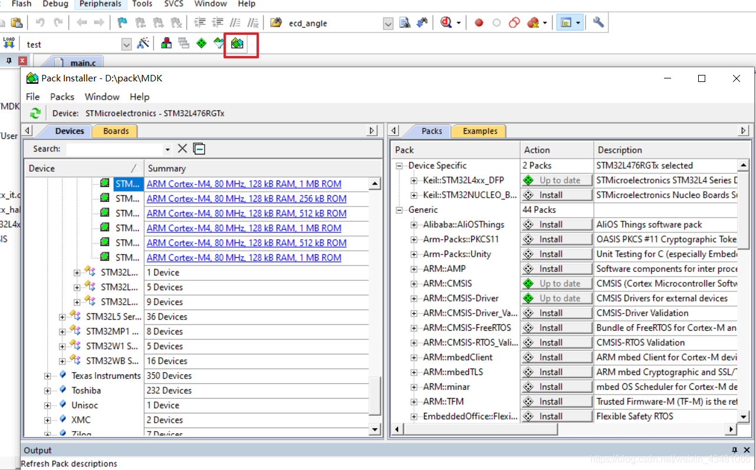Click the Window layout toolbar icon

coord(566,23)
